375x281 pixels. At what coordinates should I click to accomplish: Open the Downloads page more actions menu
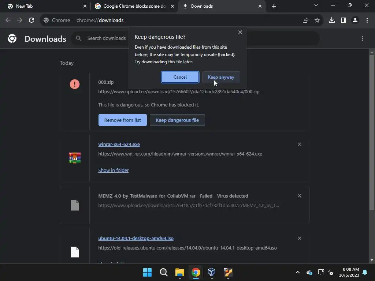(x=363, y=38)
